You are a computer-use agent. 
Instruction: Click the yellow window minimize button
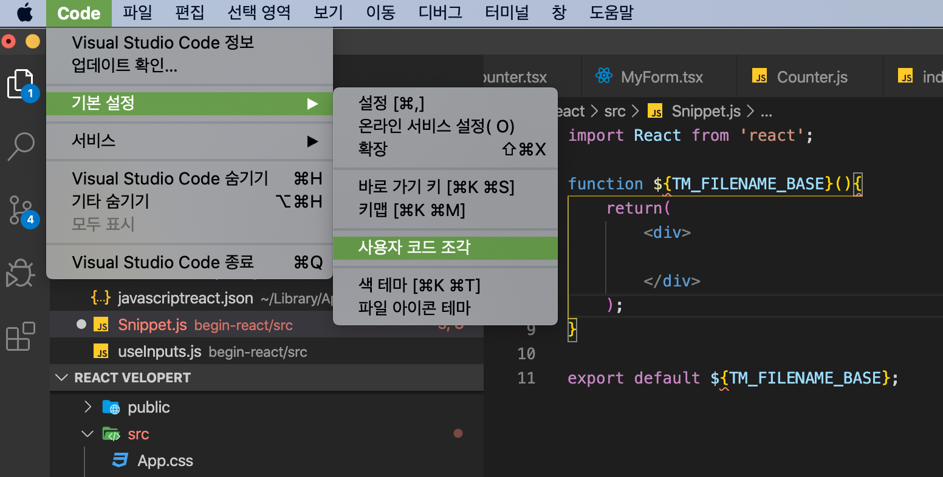coord(33,42)
